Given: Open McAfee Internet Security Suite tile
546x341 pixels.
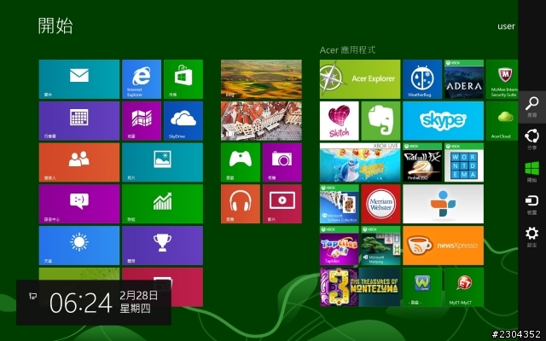Looking at the screenshot, I should pos(502,79).
